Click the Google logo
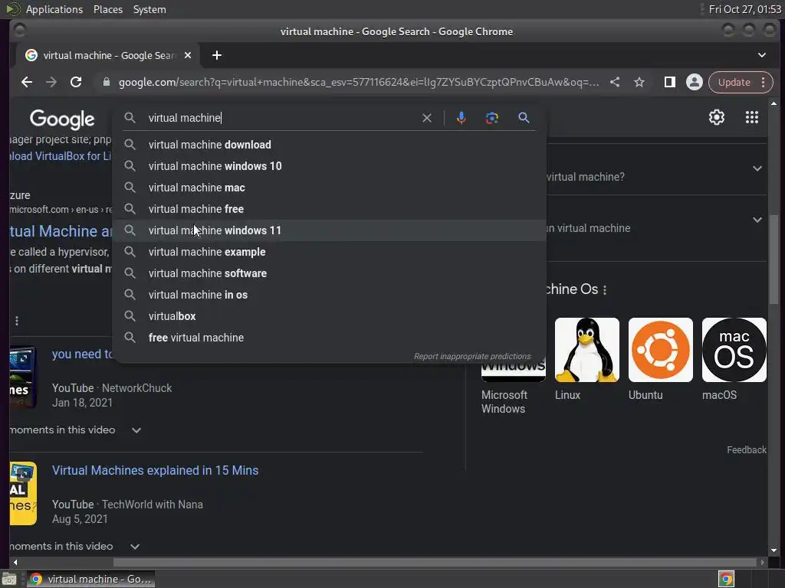This screenshot has height=588, width=785. point(62,119)
